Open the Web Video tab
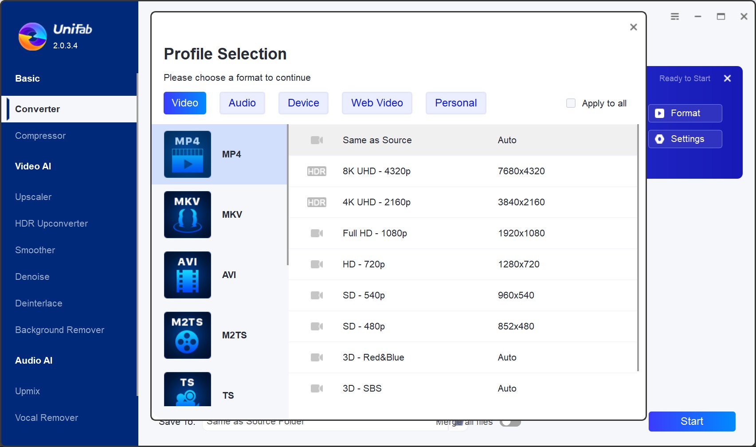756x447 pixels. [377, 103]
